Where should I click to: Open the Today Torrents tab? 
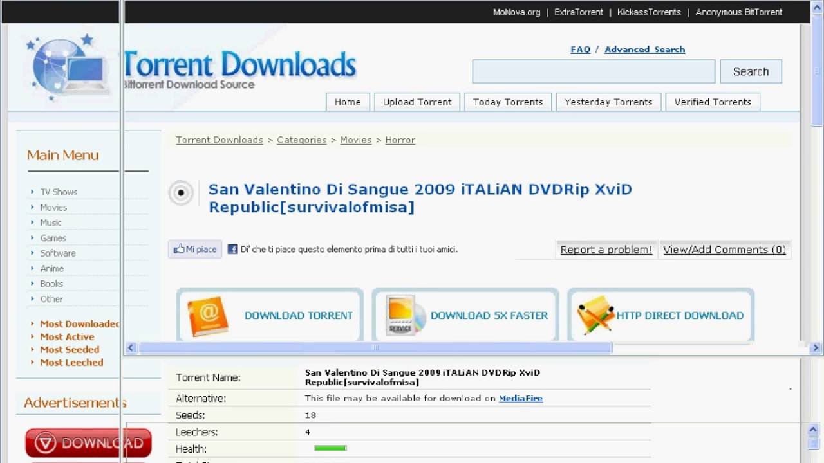point(508,102)
